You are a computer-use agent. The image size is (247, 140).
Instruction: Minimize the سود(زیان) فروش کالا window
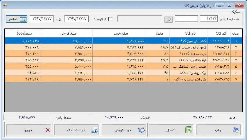220,6
